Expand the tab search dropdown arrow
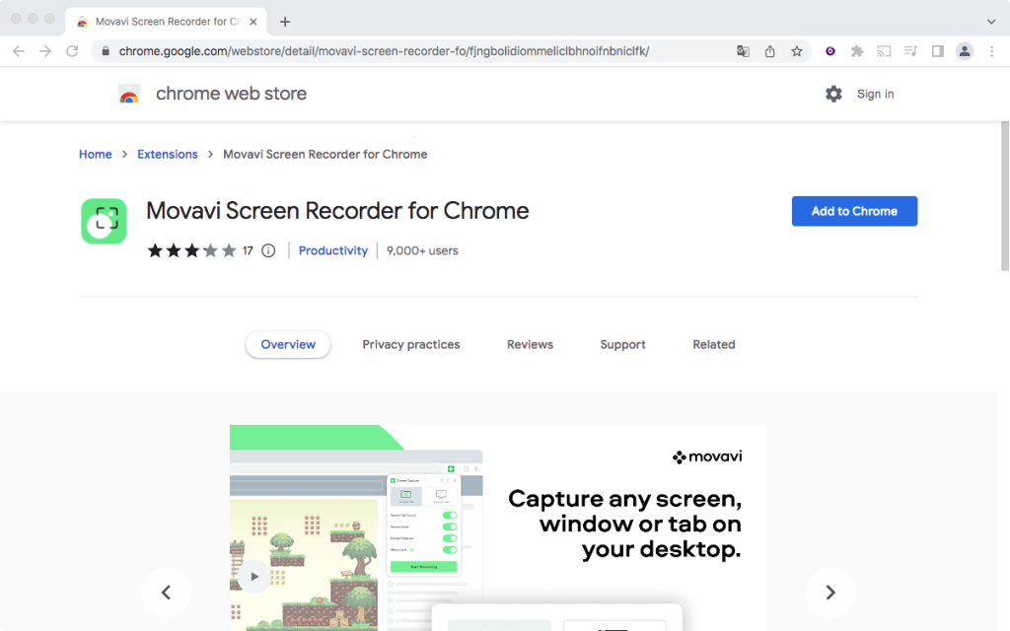1010x631 pixels. click(990, 22)
